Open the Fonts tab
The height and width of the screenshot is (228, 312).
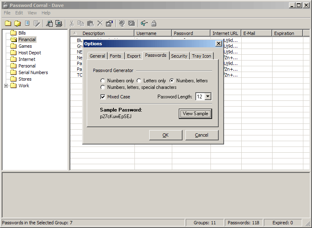pyautogui.click(x=116, y=56)
